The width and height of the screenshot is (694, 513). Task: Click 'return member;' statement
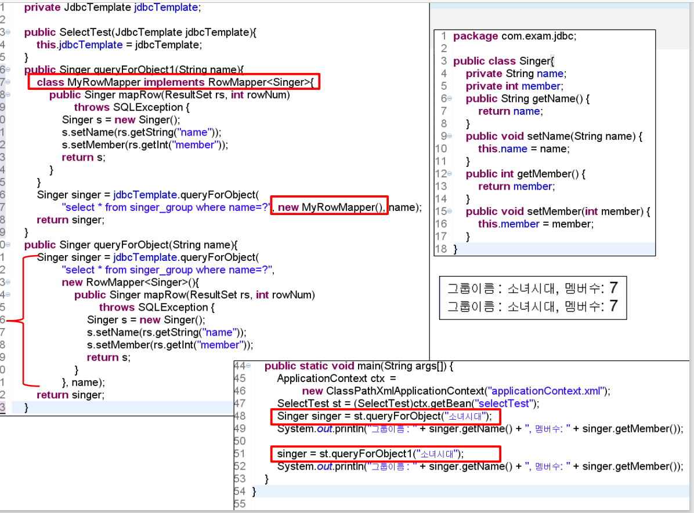point(516,186)
